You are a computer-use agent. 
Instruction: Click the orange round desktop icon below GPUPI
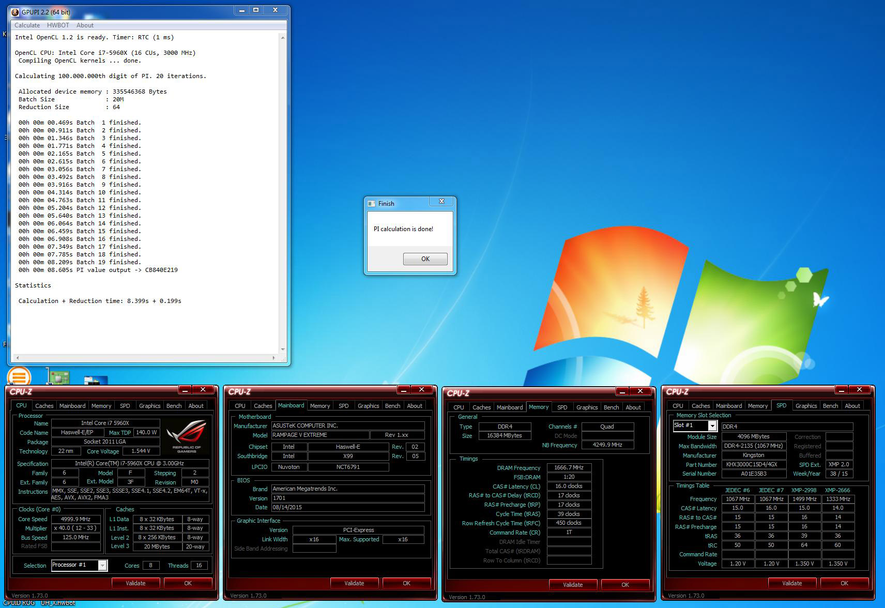tap(19, 376)
